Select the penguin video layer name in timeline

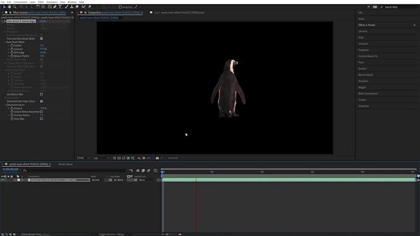tap(61, 180)
